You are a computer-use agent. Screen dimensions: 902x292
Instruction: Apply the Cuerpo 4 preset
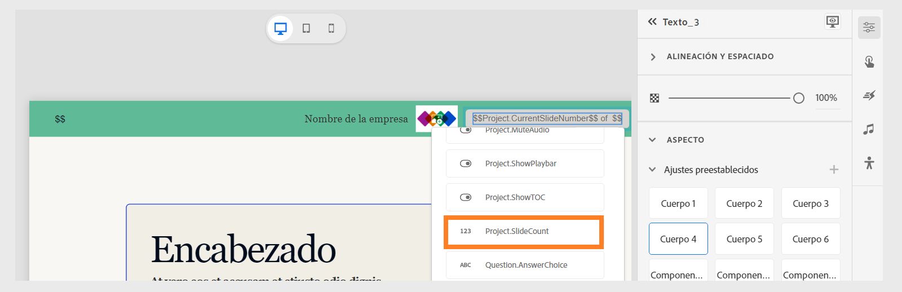point(678,239)
